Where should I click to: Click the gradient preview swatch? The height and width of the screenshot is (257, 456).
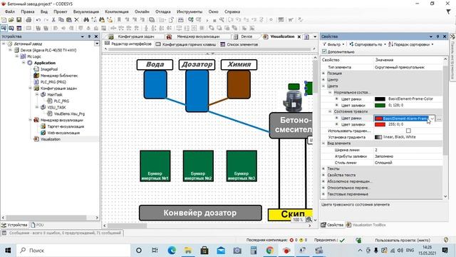point(378,137)
